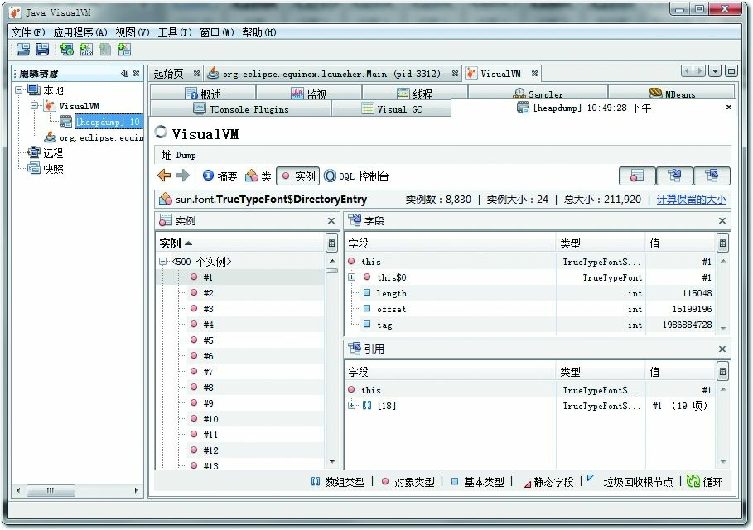The width and height of the screenshot is (753, 530).
Task: Switch to the 概述 tab
Action: 203,94
